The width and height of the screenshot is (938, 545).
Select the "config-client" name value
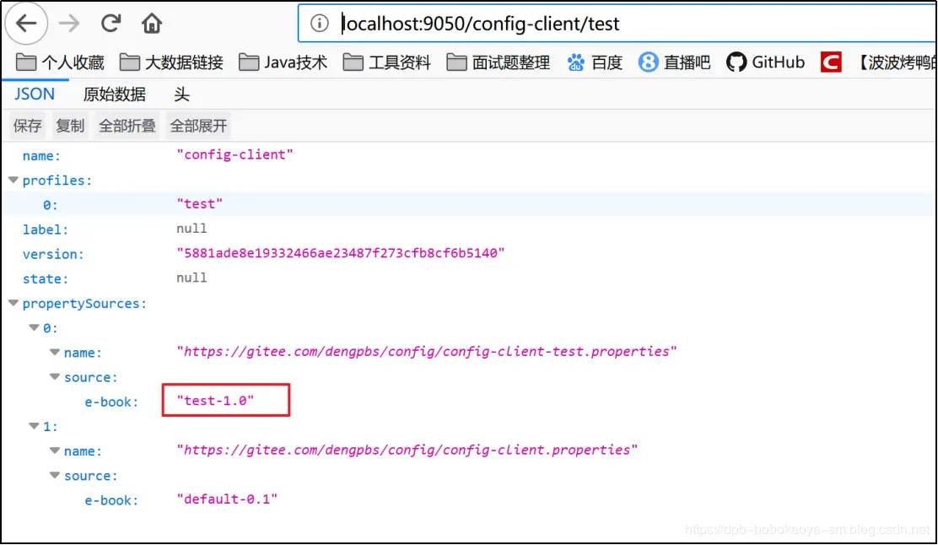tap(234, 155)
